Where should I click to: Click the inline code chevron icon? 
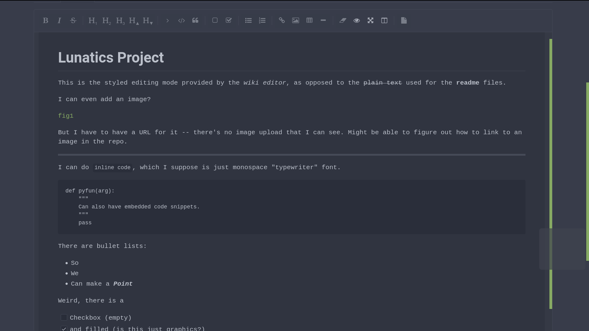(167, 21)
